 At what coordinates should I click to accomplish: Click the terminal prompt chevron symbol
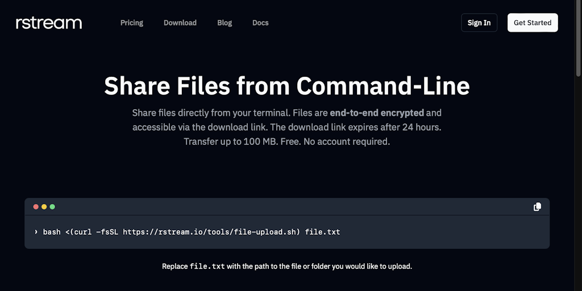[x=36, y=232]
